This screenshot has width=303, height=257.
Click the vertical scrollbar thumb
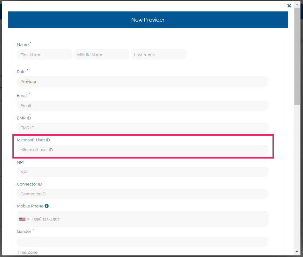click(x=297, y=56)
